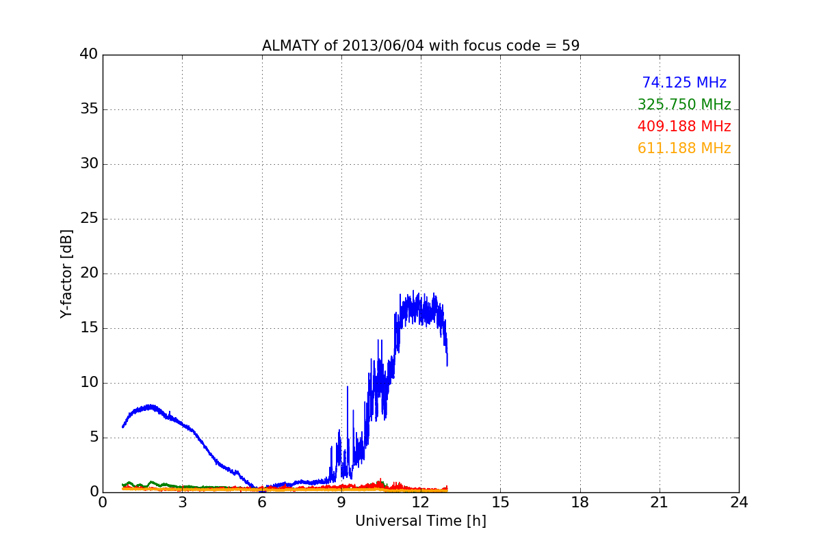The height and width of the screenshot is (547, 821).
Task: Click the x-axis tick value 24
Action: point(739,503)
